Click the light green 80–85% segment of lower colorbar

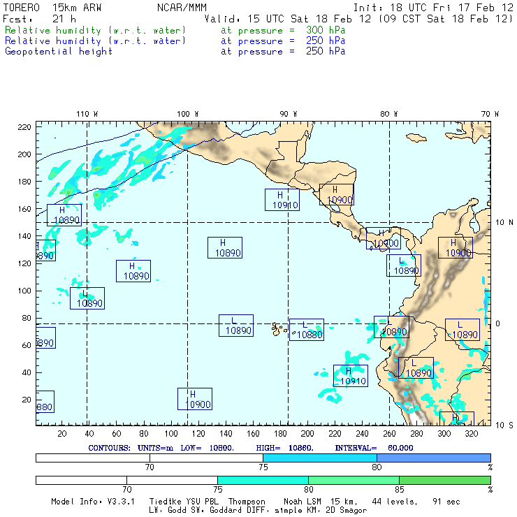pyautogui.click(x=354, y=480)
